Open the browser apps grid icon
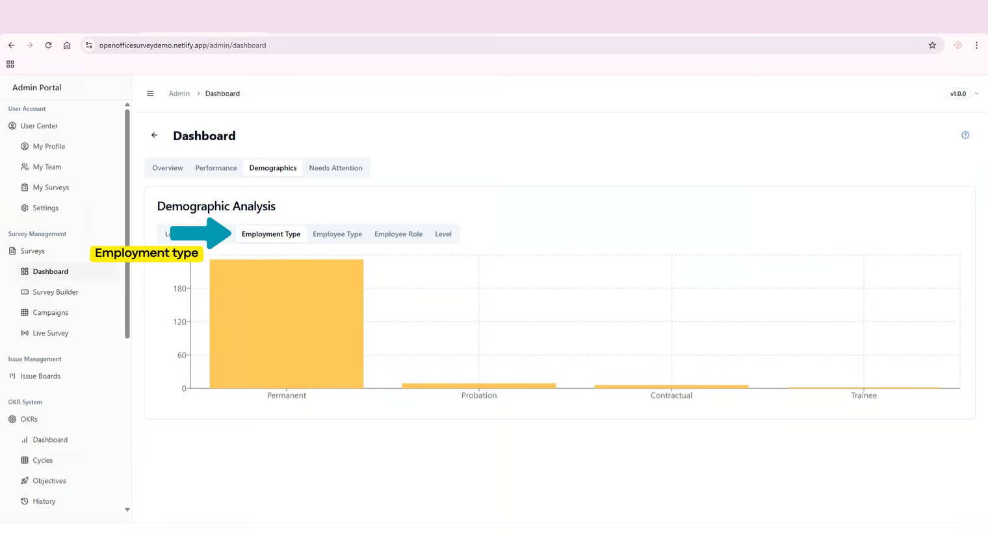Viewport: 988px width, 555px height. coord(10,64)
